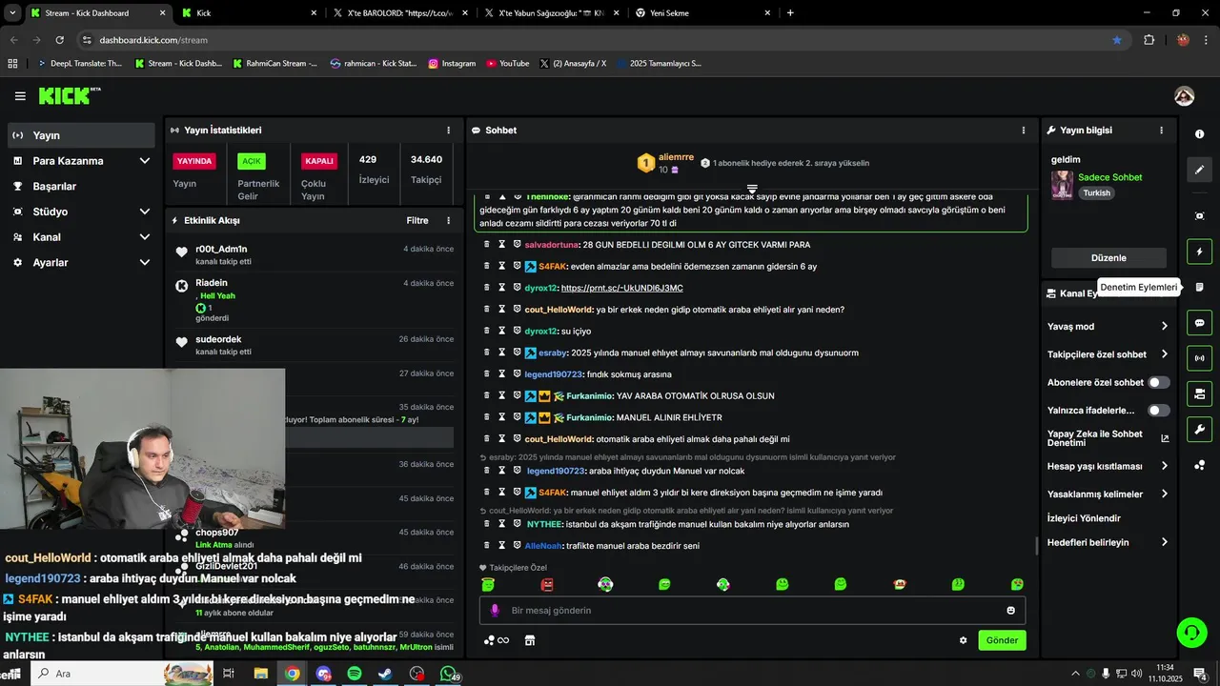
Task: Open Yayın bilgisi panel options menu
Action: [x=1161, y=131]
